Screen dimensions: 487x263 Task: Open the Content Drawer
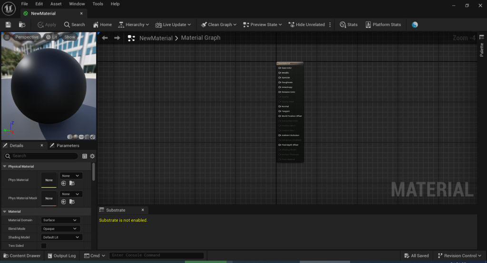tap(21, 256)
